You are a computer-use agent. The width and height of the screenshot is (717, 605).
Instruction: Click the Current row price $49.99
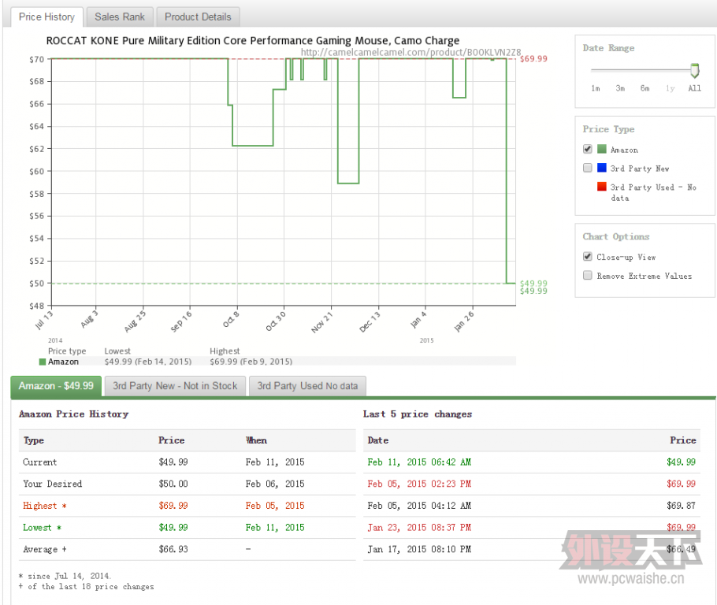point(173,462)
